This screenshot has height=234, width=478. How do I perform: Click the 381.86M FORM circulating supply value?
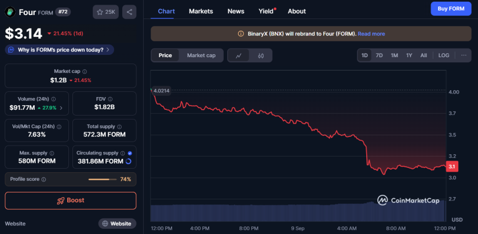coord(100,161)
